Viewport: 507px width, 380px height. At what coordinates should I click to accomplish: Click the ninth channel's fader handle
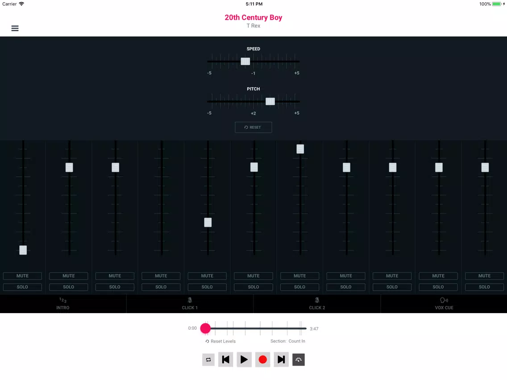pos(393,167)
